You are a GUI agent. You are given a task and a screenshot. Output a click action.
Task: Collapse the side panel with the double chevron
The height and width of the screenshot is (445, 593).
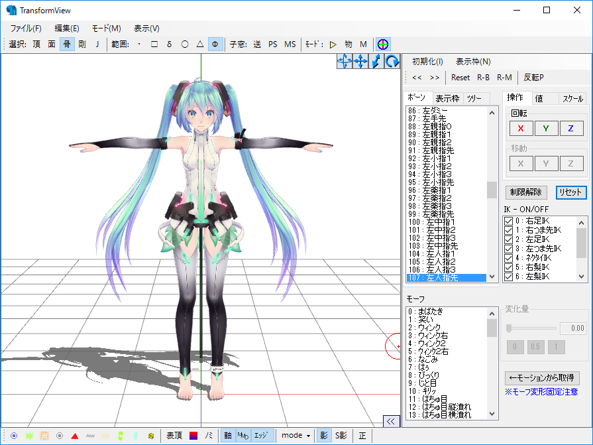pos(391,420)
